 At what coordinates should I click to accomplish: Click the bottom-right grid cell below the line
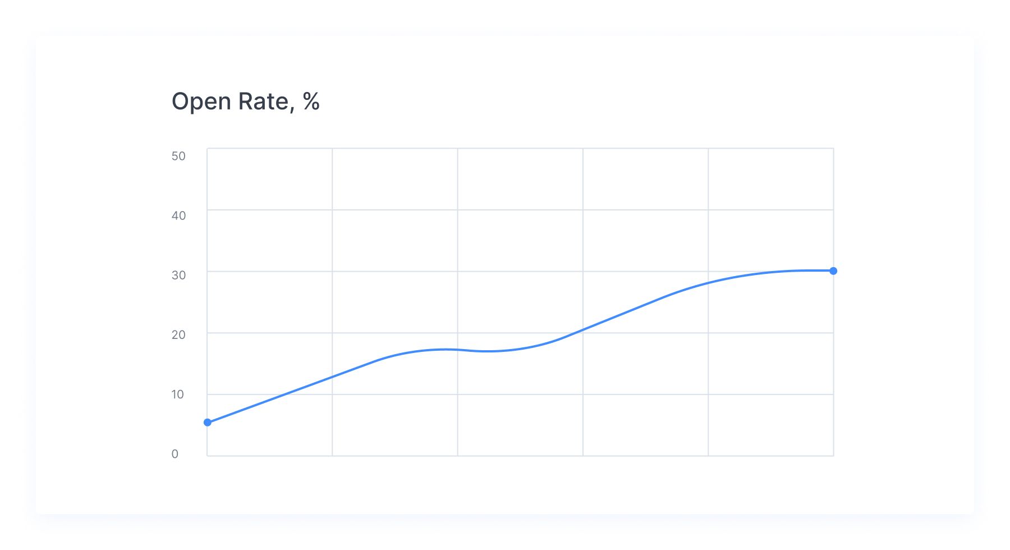pos(771,425)
